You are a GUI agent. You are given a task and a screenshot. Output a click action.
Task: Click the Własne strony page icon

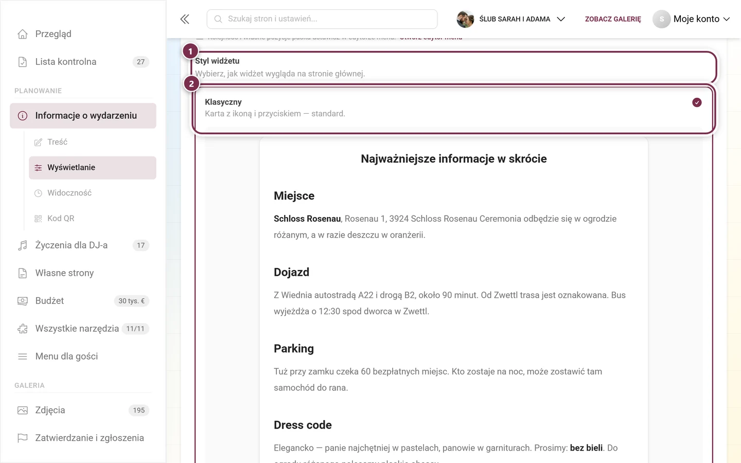pos(23,273)
